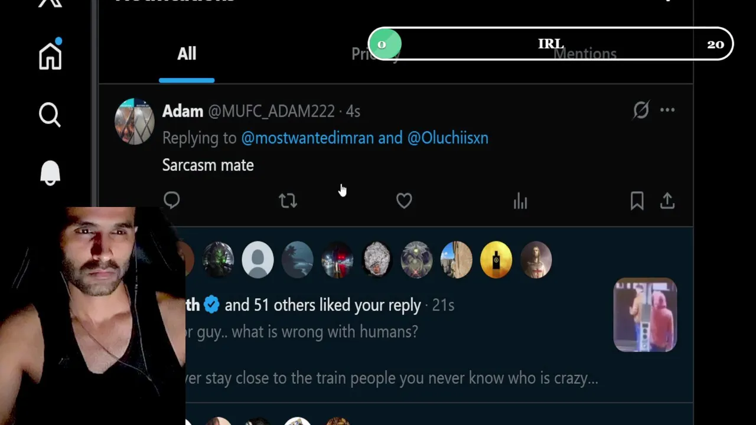View analytics bar-chart icon on Adam's tweet
This screenshot has width=756, height=425.
(520, 201)
